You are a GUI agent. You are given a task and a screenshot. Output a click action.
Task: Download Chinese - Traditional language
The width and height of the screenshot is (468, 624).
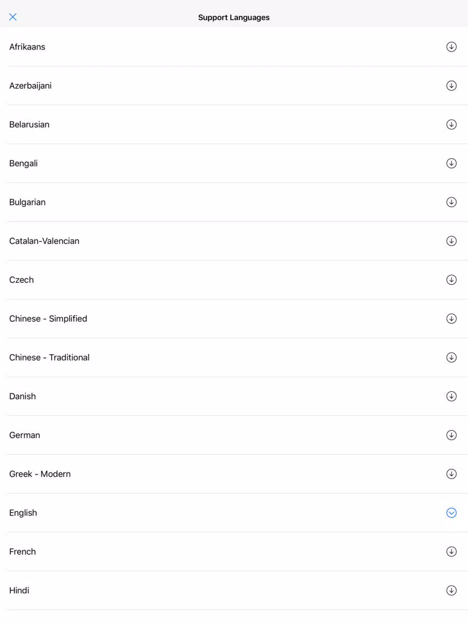(x=452, y=358)
